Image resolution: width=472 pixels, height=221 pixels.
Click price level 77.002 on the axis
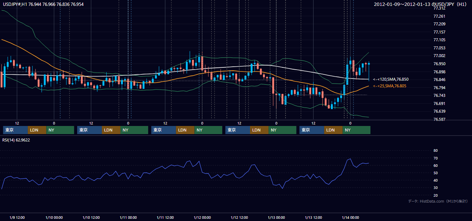(x=439, y=56)
